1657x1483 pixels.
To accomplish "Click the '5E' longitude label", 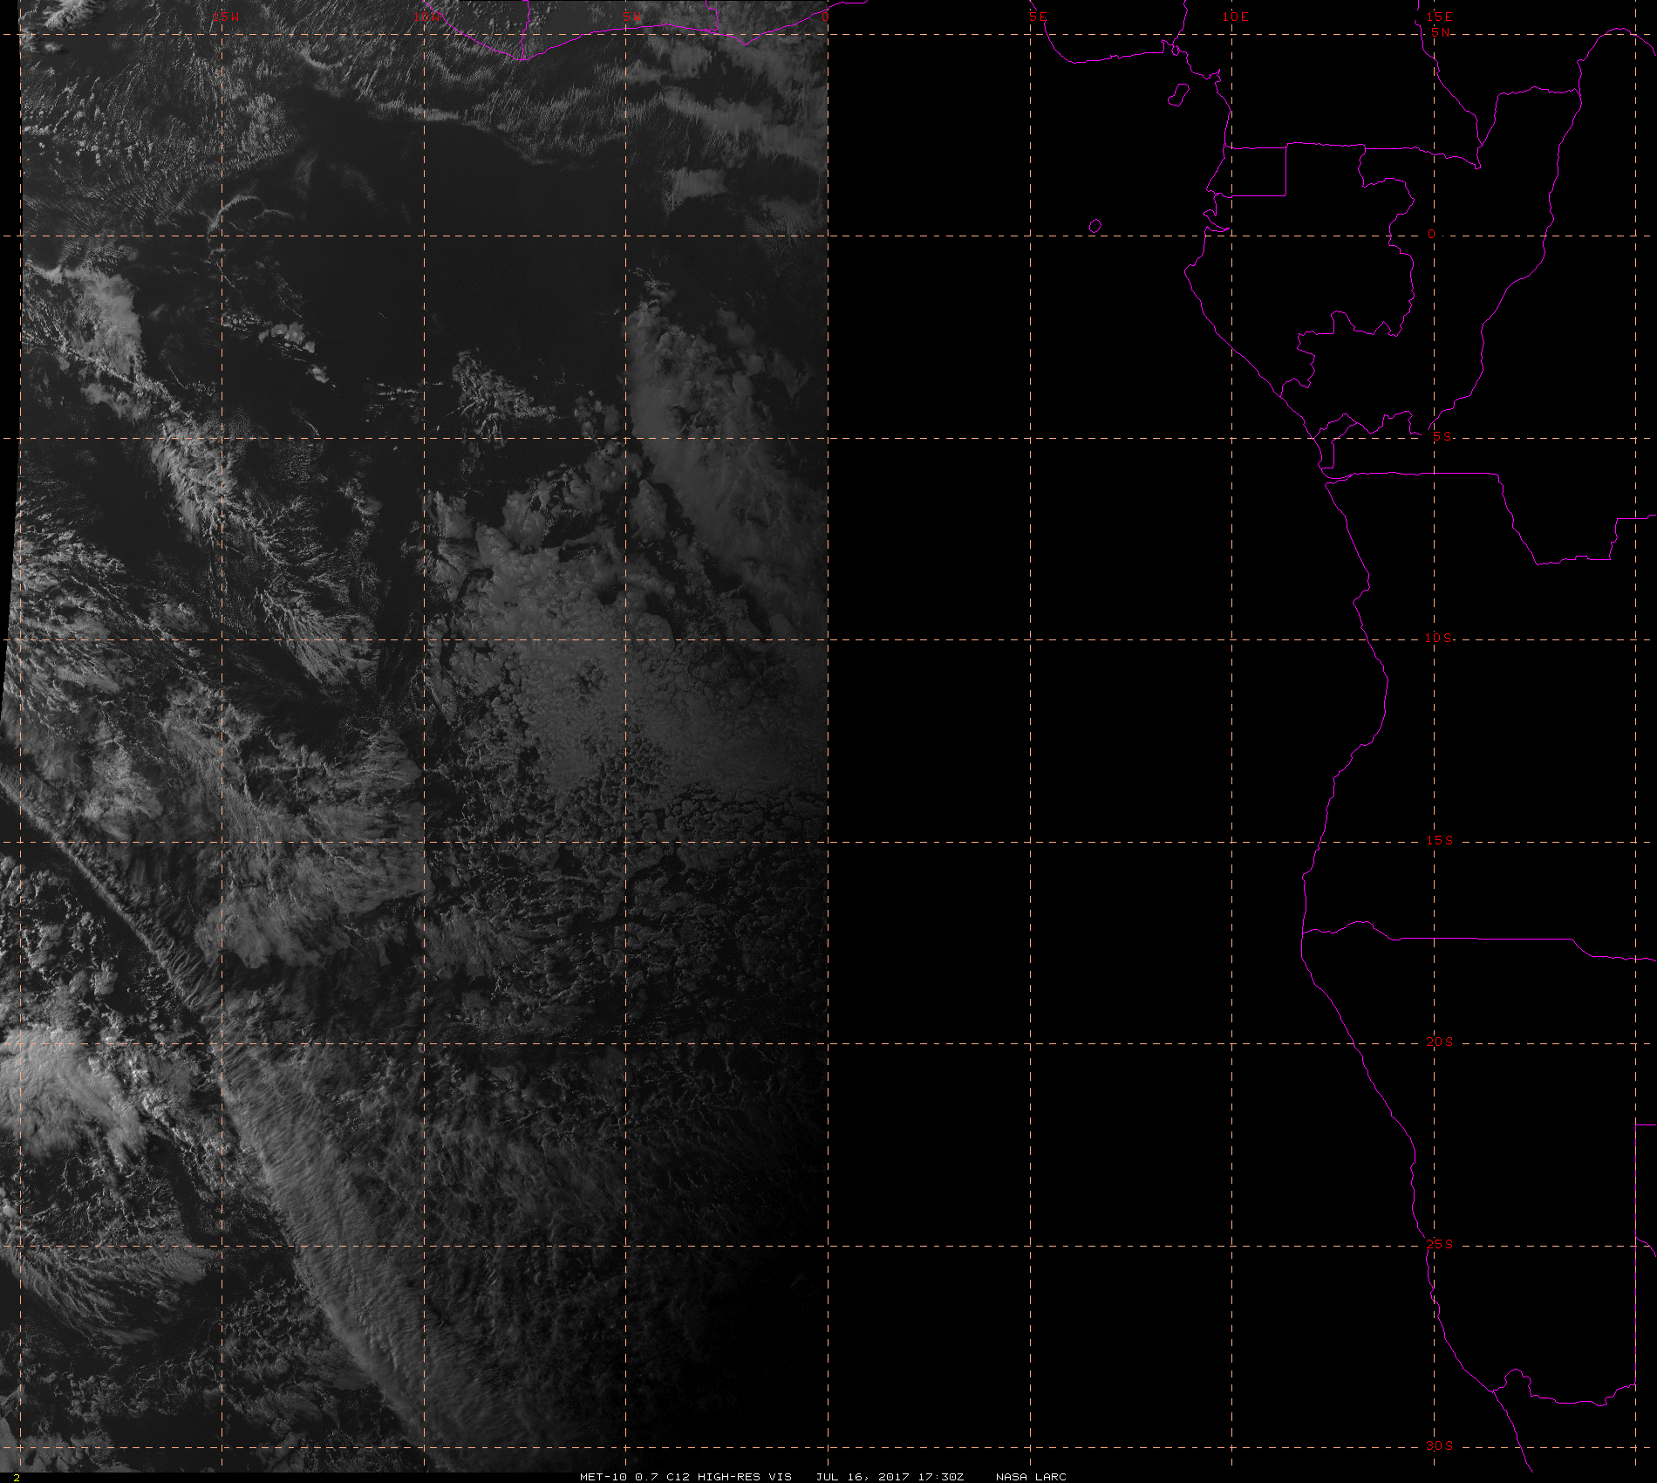I will [1038, 17].
